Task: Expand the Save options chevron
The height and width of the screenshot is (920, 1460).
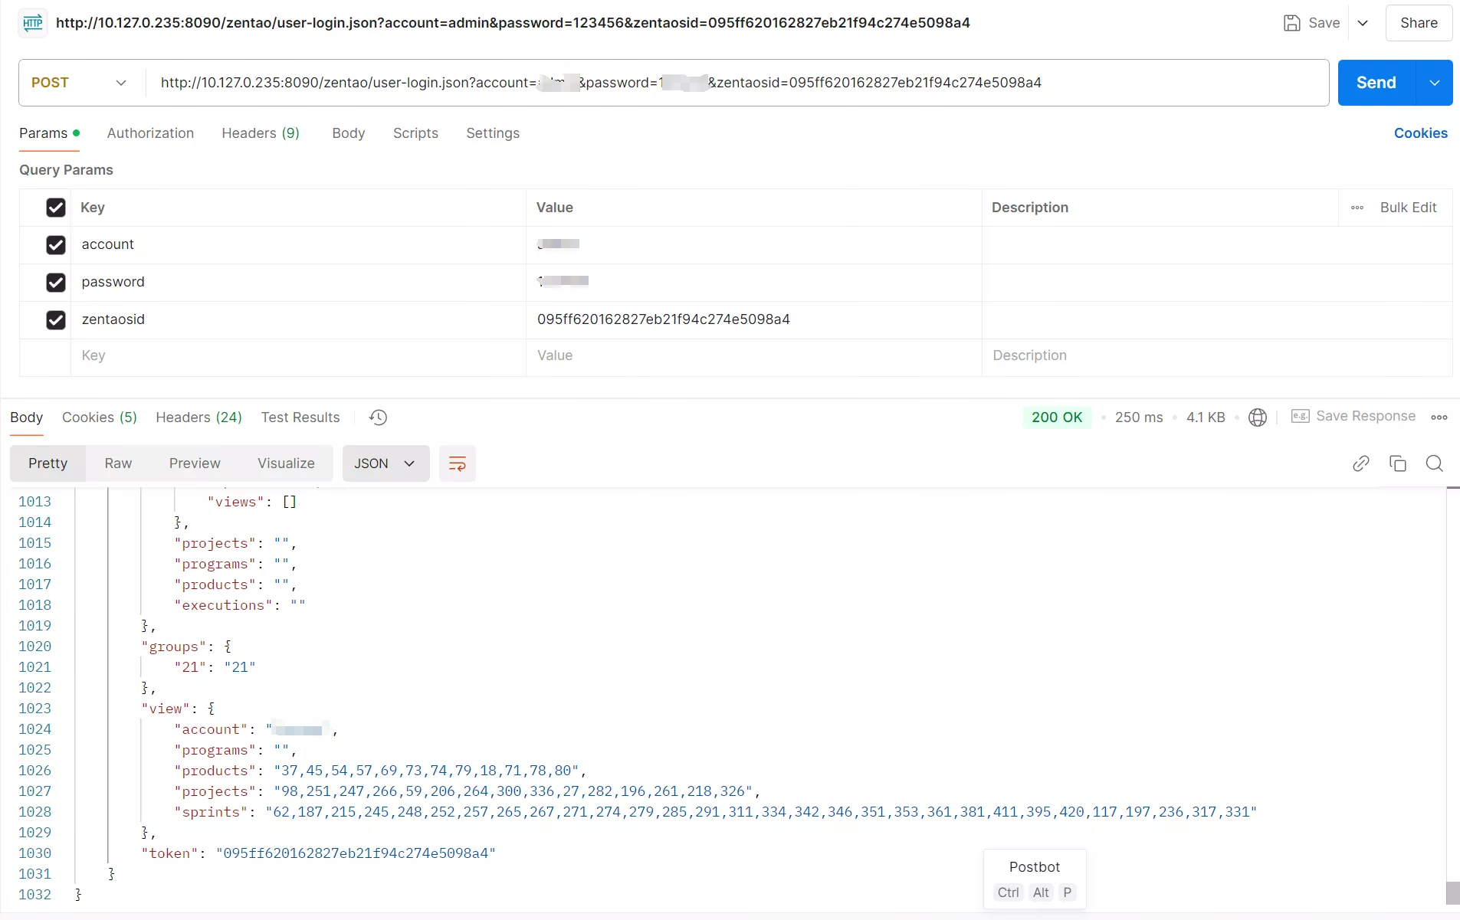Action: coord(1363,23)
